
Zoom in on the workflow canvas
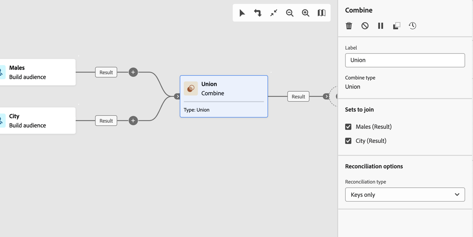(x=305, y=13)
